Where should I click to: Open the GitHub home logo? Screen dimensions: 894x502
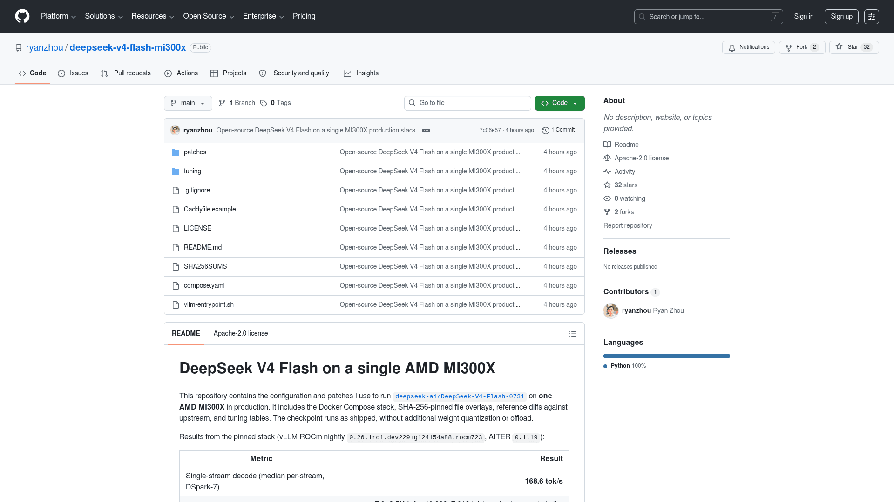pyautogui.click(x=22, y=16)
